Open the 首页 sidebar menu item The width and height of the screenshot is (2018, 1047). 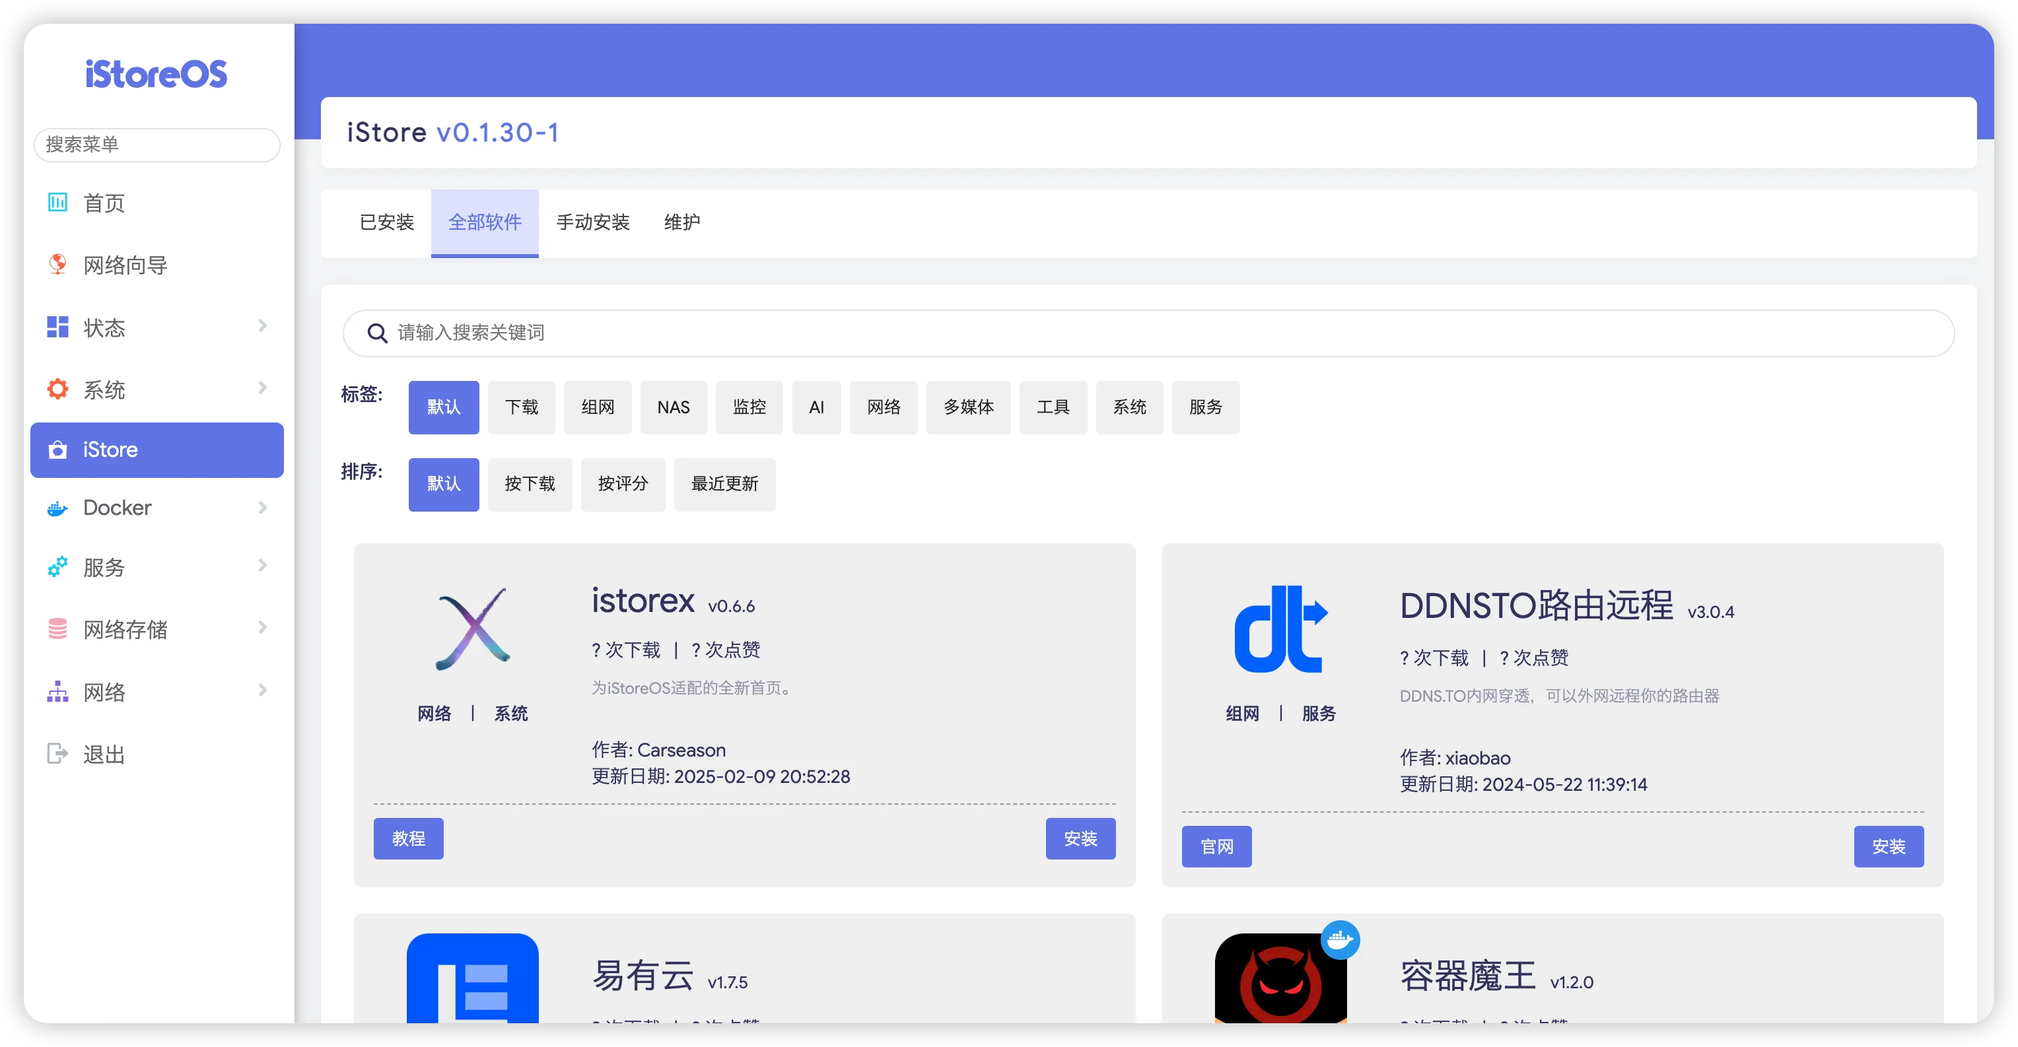click(157, 203)
